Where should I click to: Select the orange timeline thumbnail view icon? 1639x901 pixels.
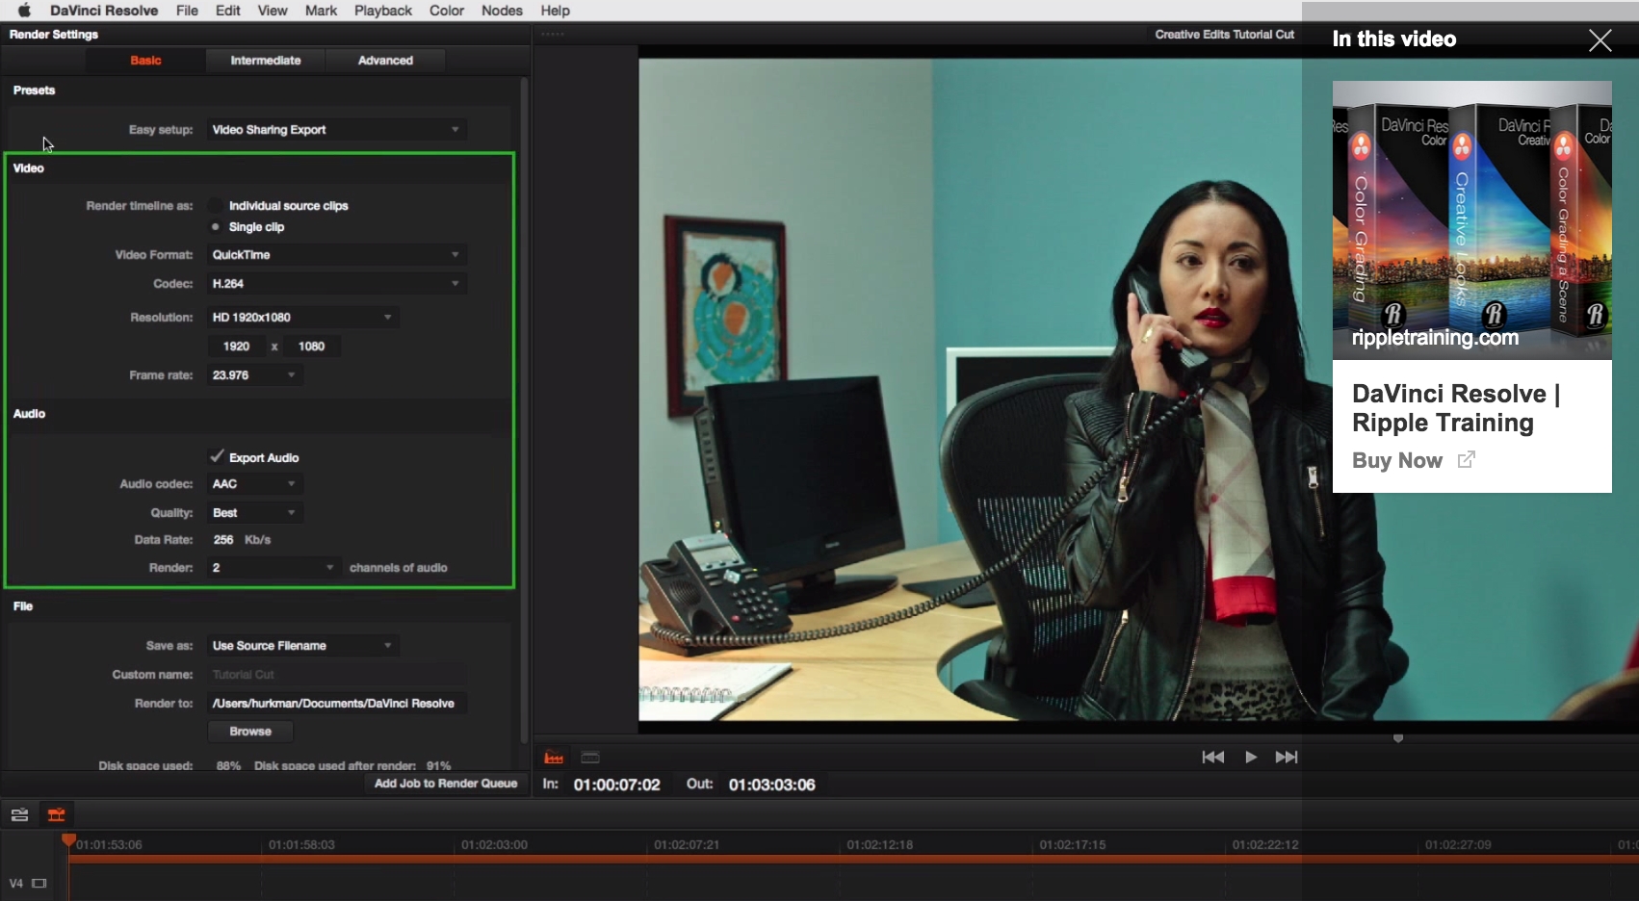[x=57, y=815]
